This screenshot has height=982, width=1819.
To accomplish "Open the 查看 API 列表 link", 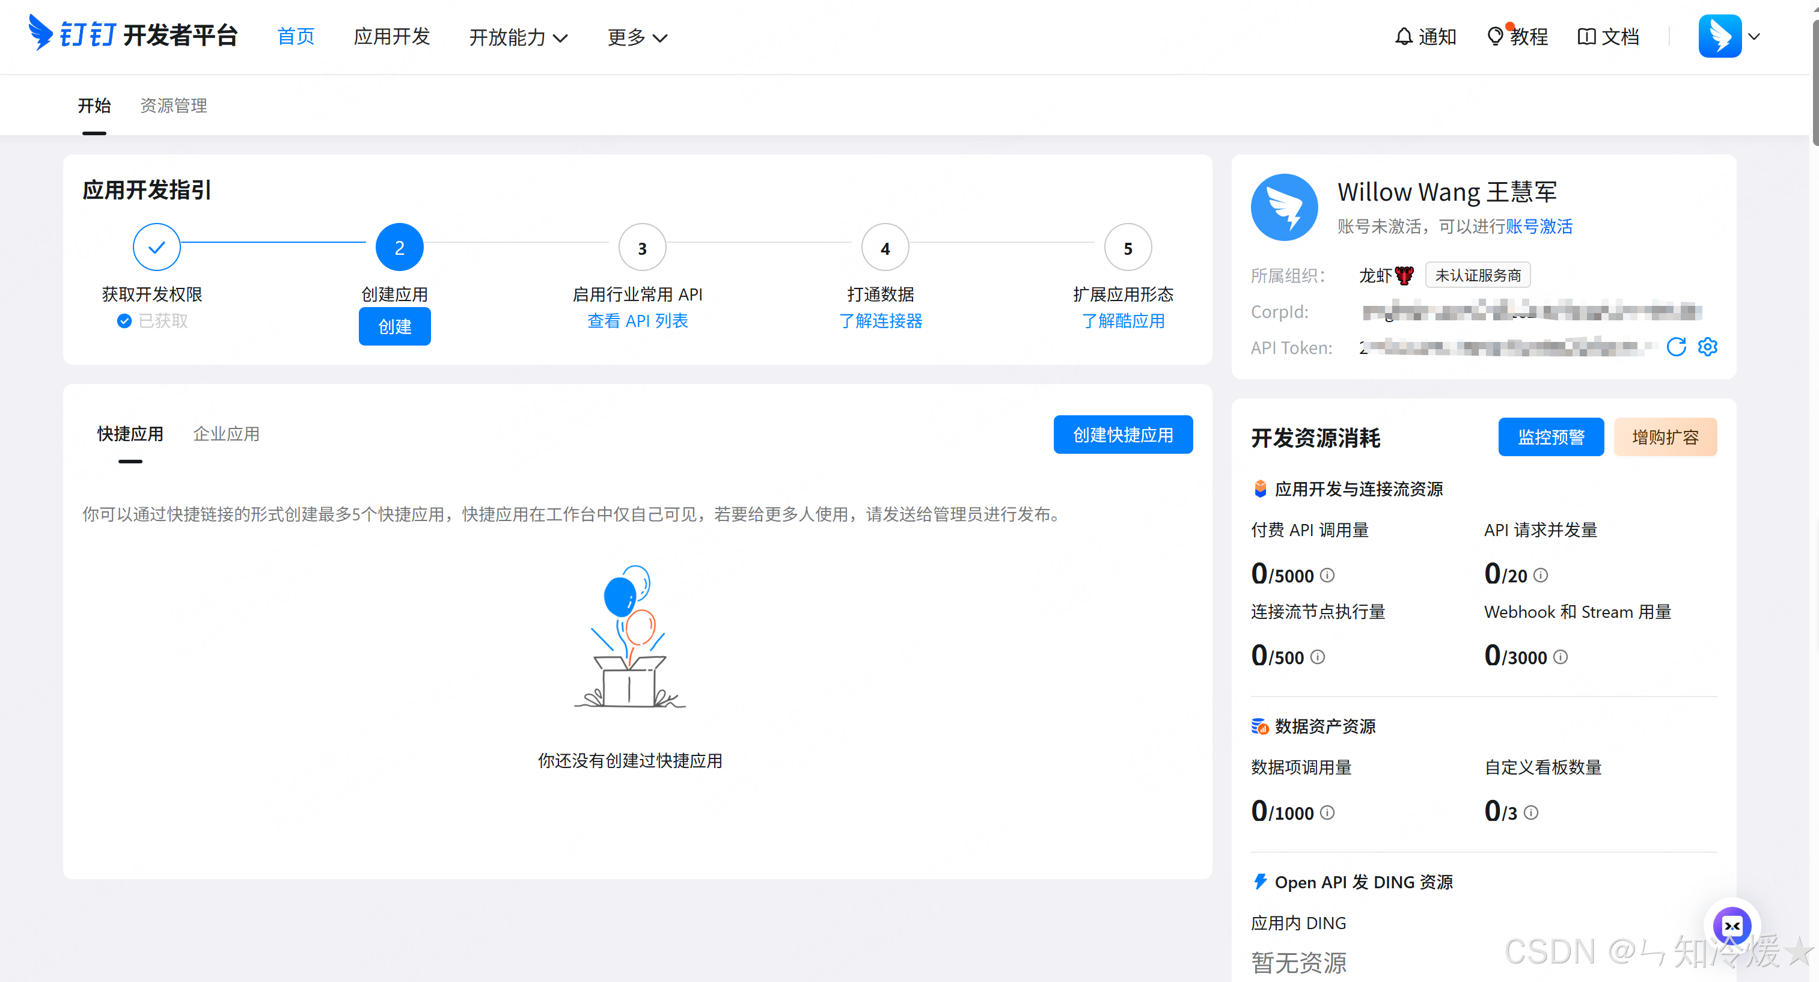I will tap(638, 320).
